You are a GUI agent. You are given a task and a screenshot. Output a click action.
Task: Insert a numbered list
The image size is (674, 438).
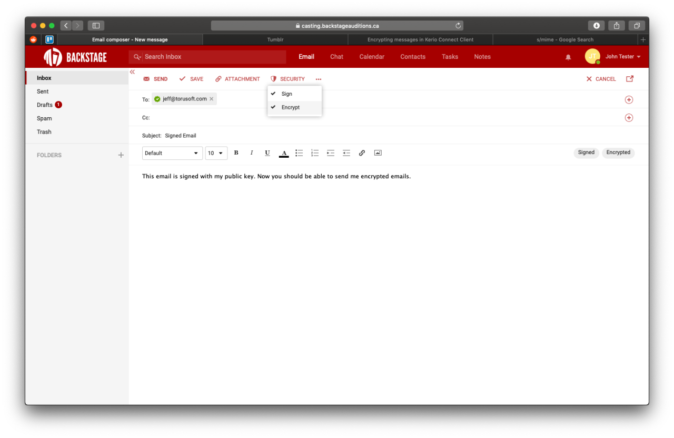click(x=315, y=153)
